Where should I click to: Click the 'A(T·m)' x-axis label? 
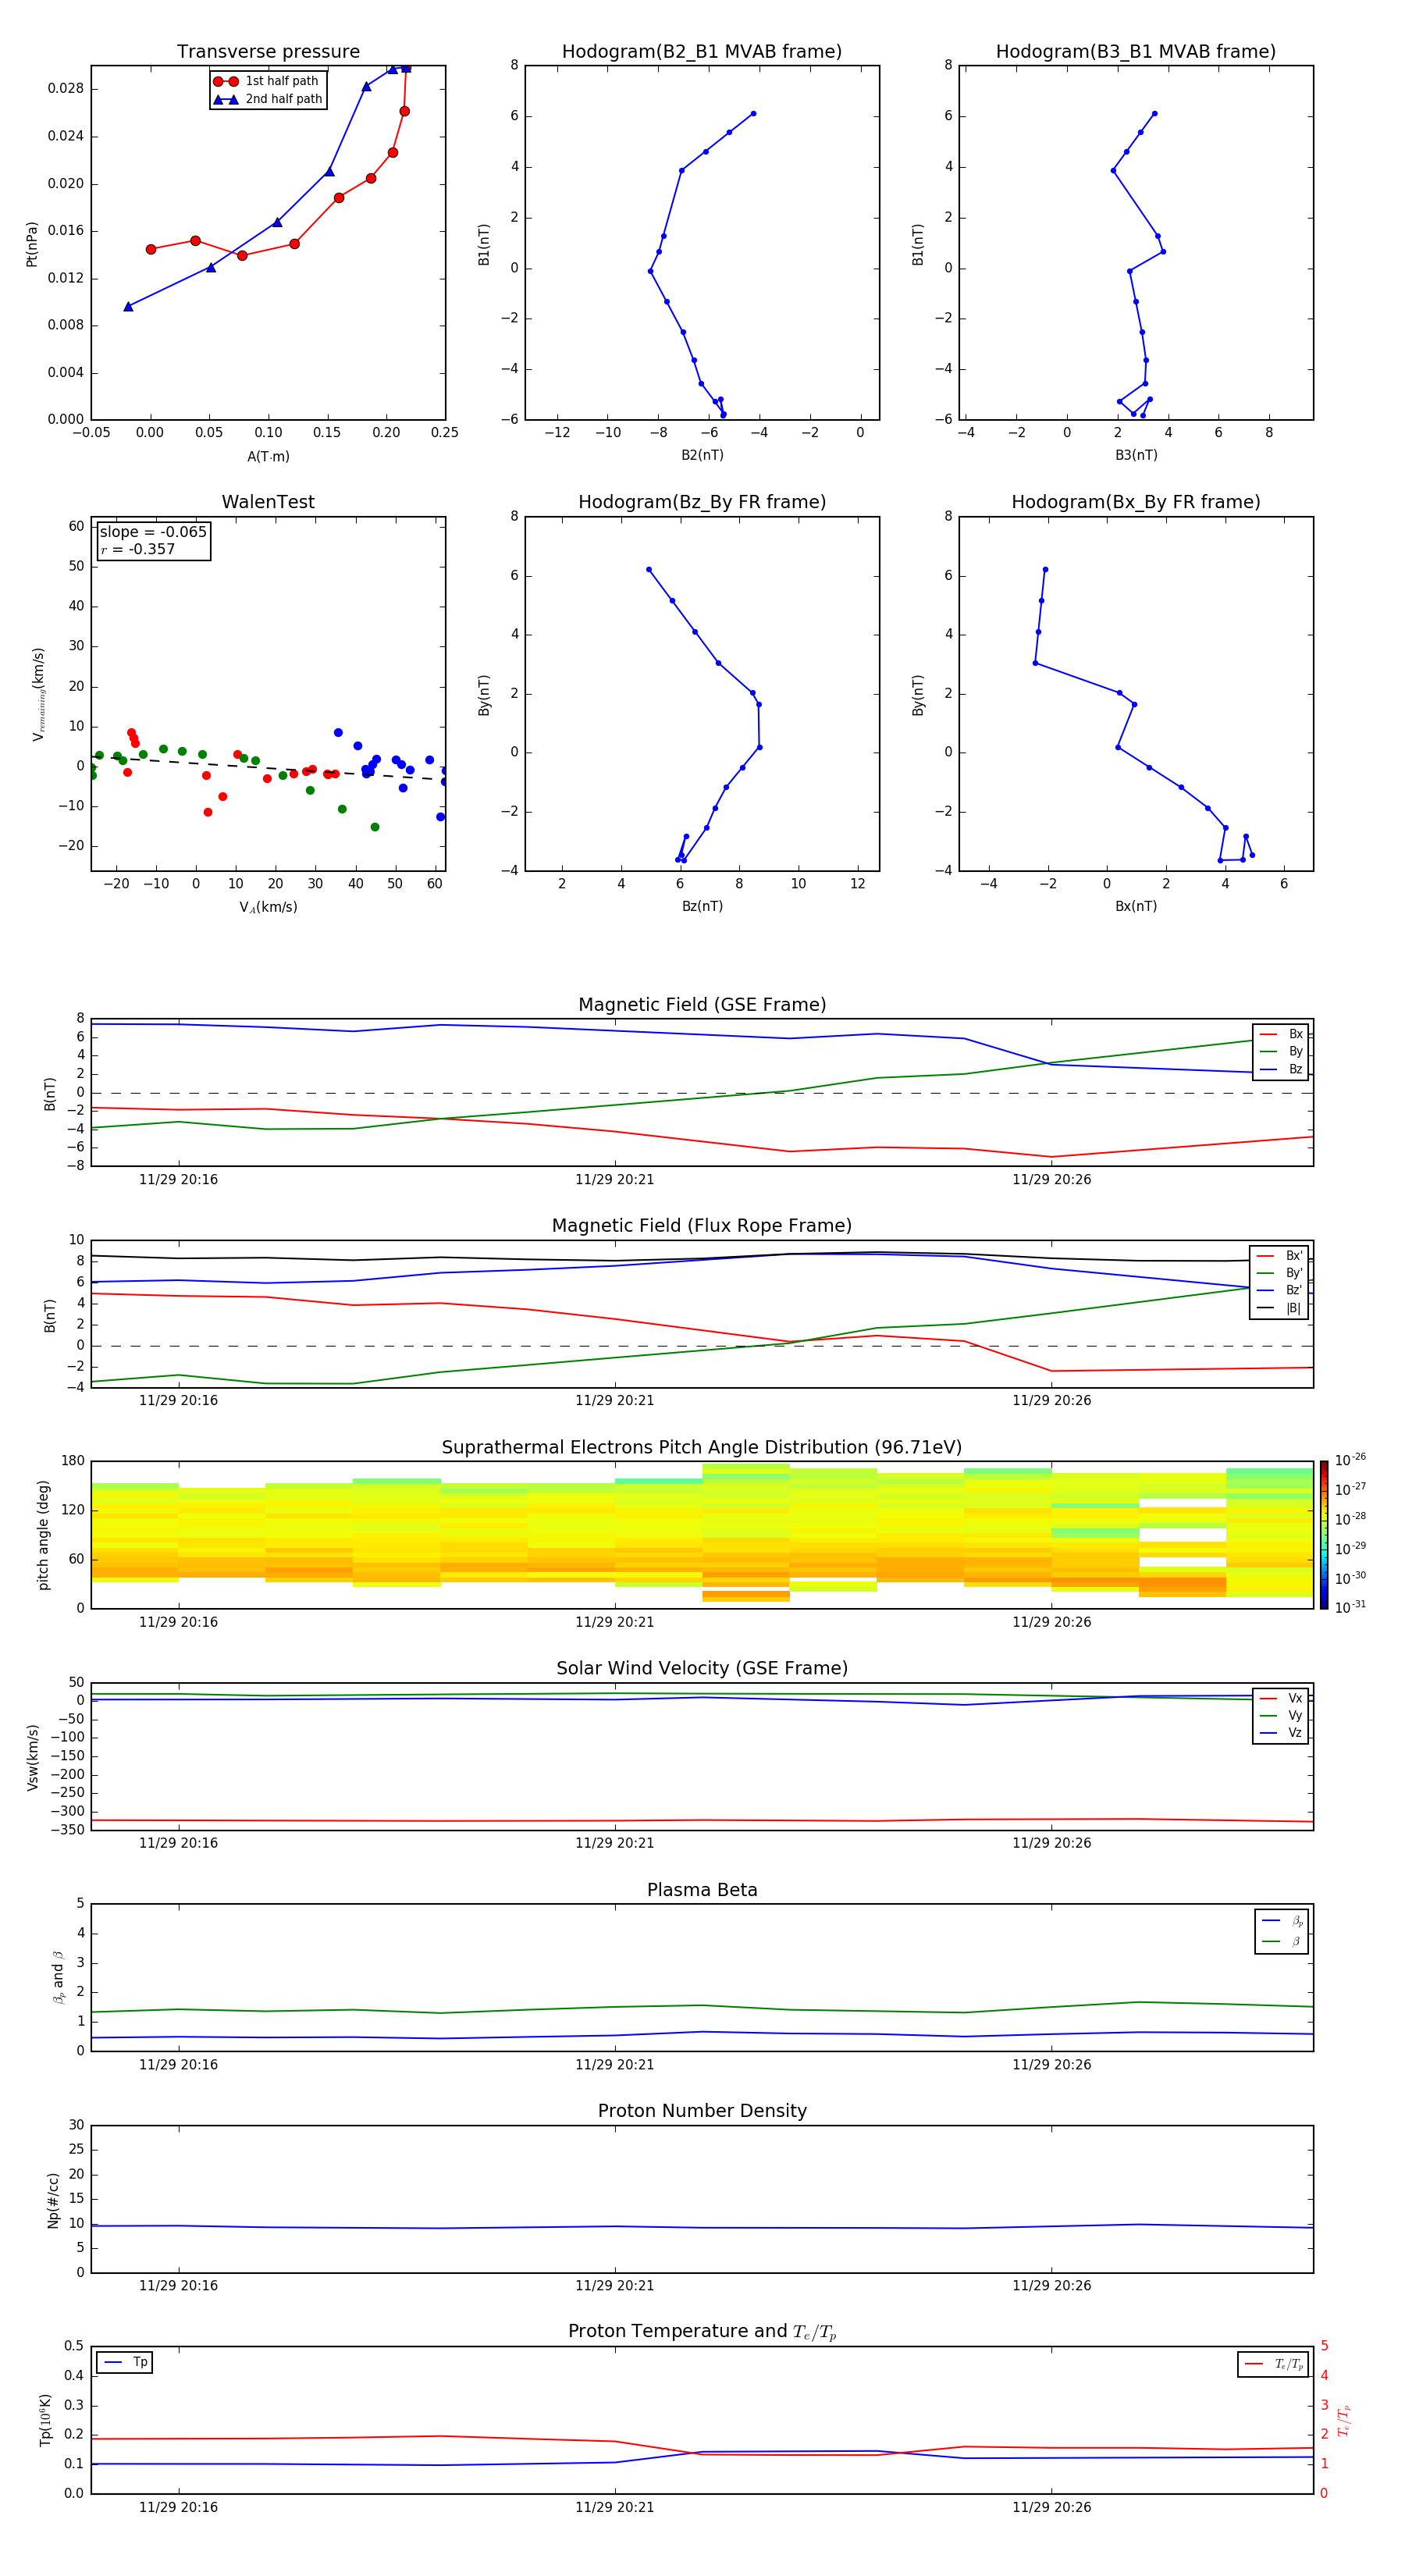(x=268, y=456)
